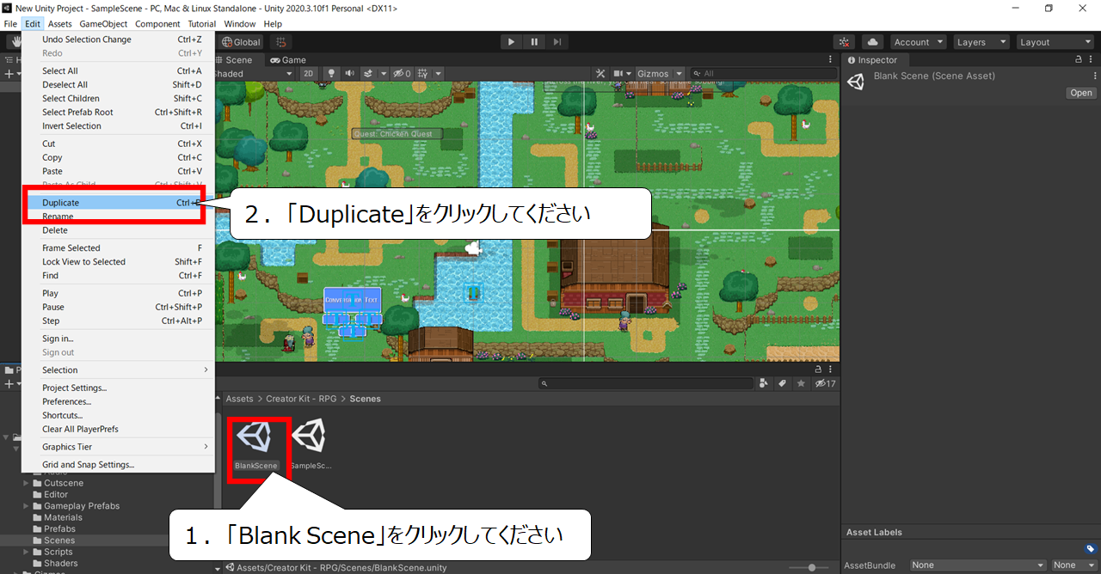Viewport: 1101px width, 574px height.
Task: Expand the Cutscene folder arrow
Action: 26,483
